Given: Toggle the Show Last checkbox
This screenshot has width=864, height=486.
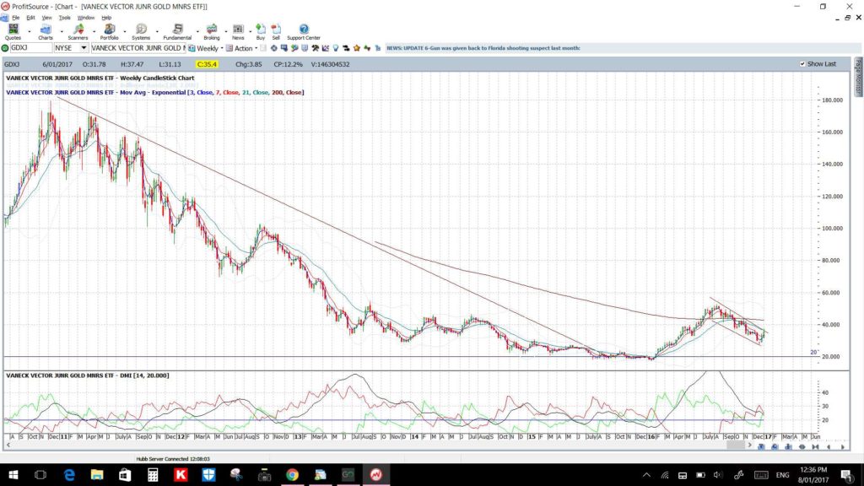Looking at the screenshot, I should (x=802, y=64).
